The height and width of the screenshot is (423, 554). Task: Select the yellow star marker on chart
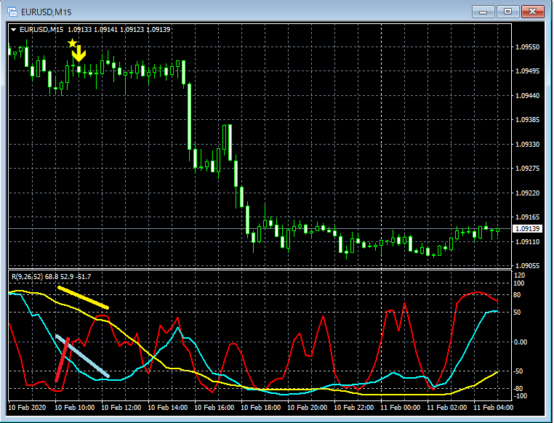point(73,43)
